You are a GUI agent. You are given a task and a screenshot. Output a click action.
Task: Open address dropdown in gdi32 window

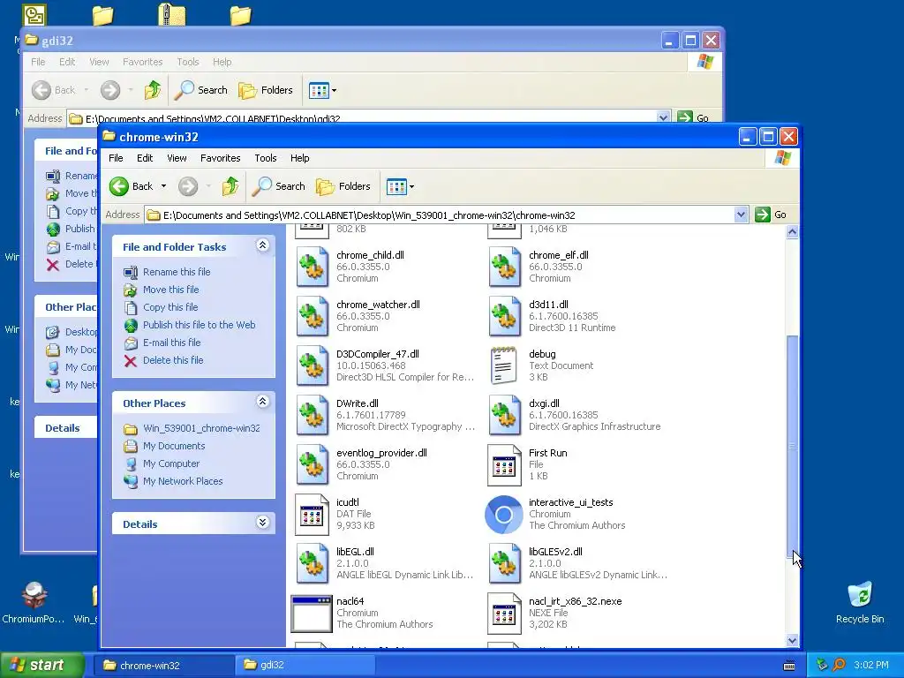point(663,117)
